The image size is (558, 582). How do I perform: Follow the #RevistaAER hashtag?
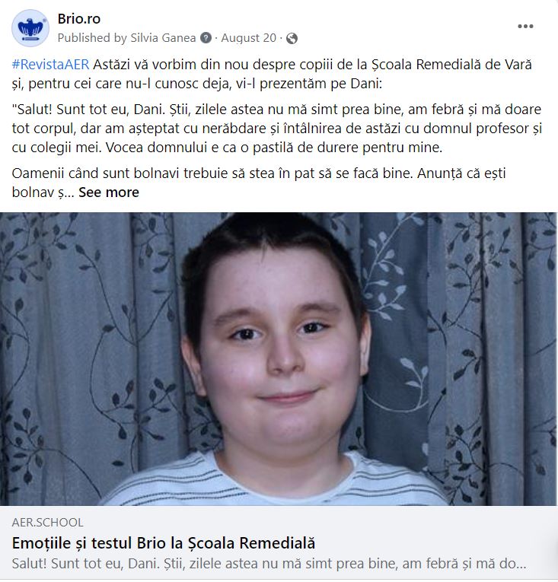(x=50, y=65)
